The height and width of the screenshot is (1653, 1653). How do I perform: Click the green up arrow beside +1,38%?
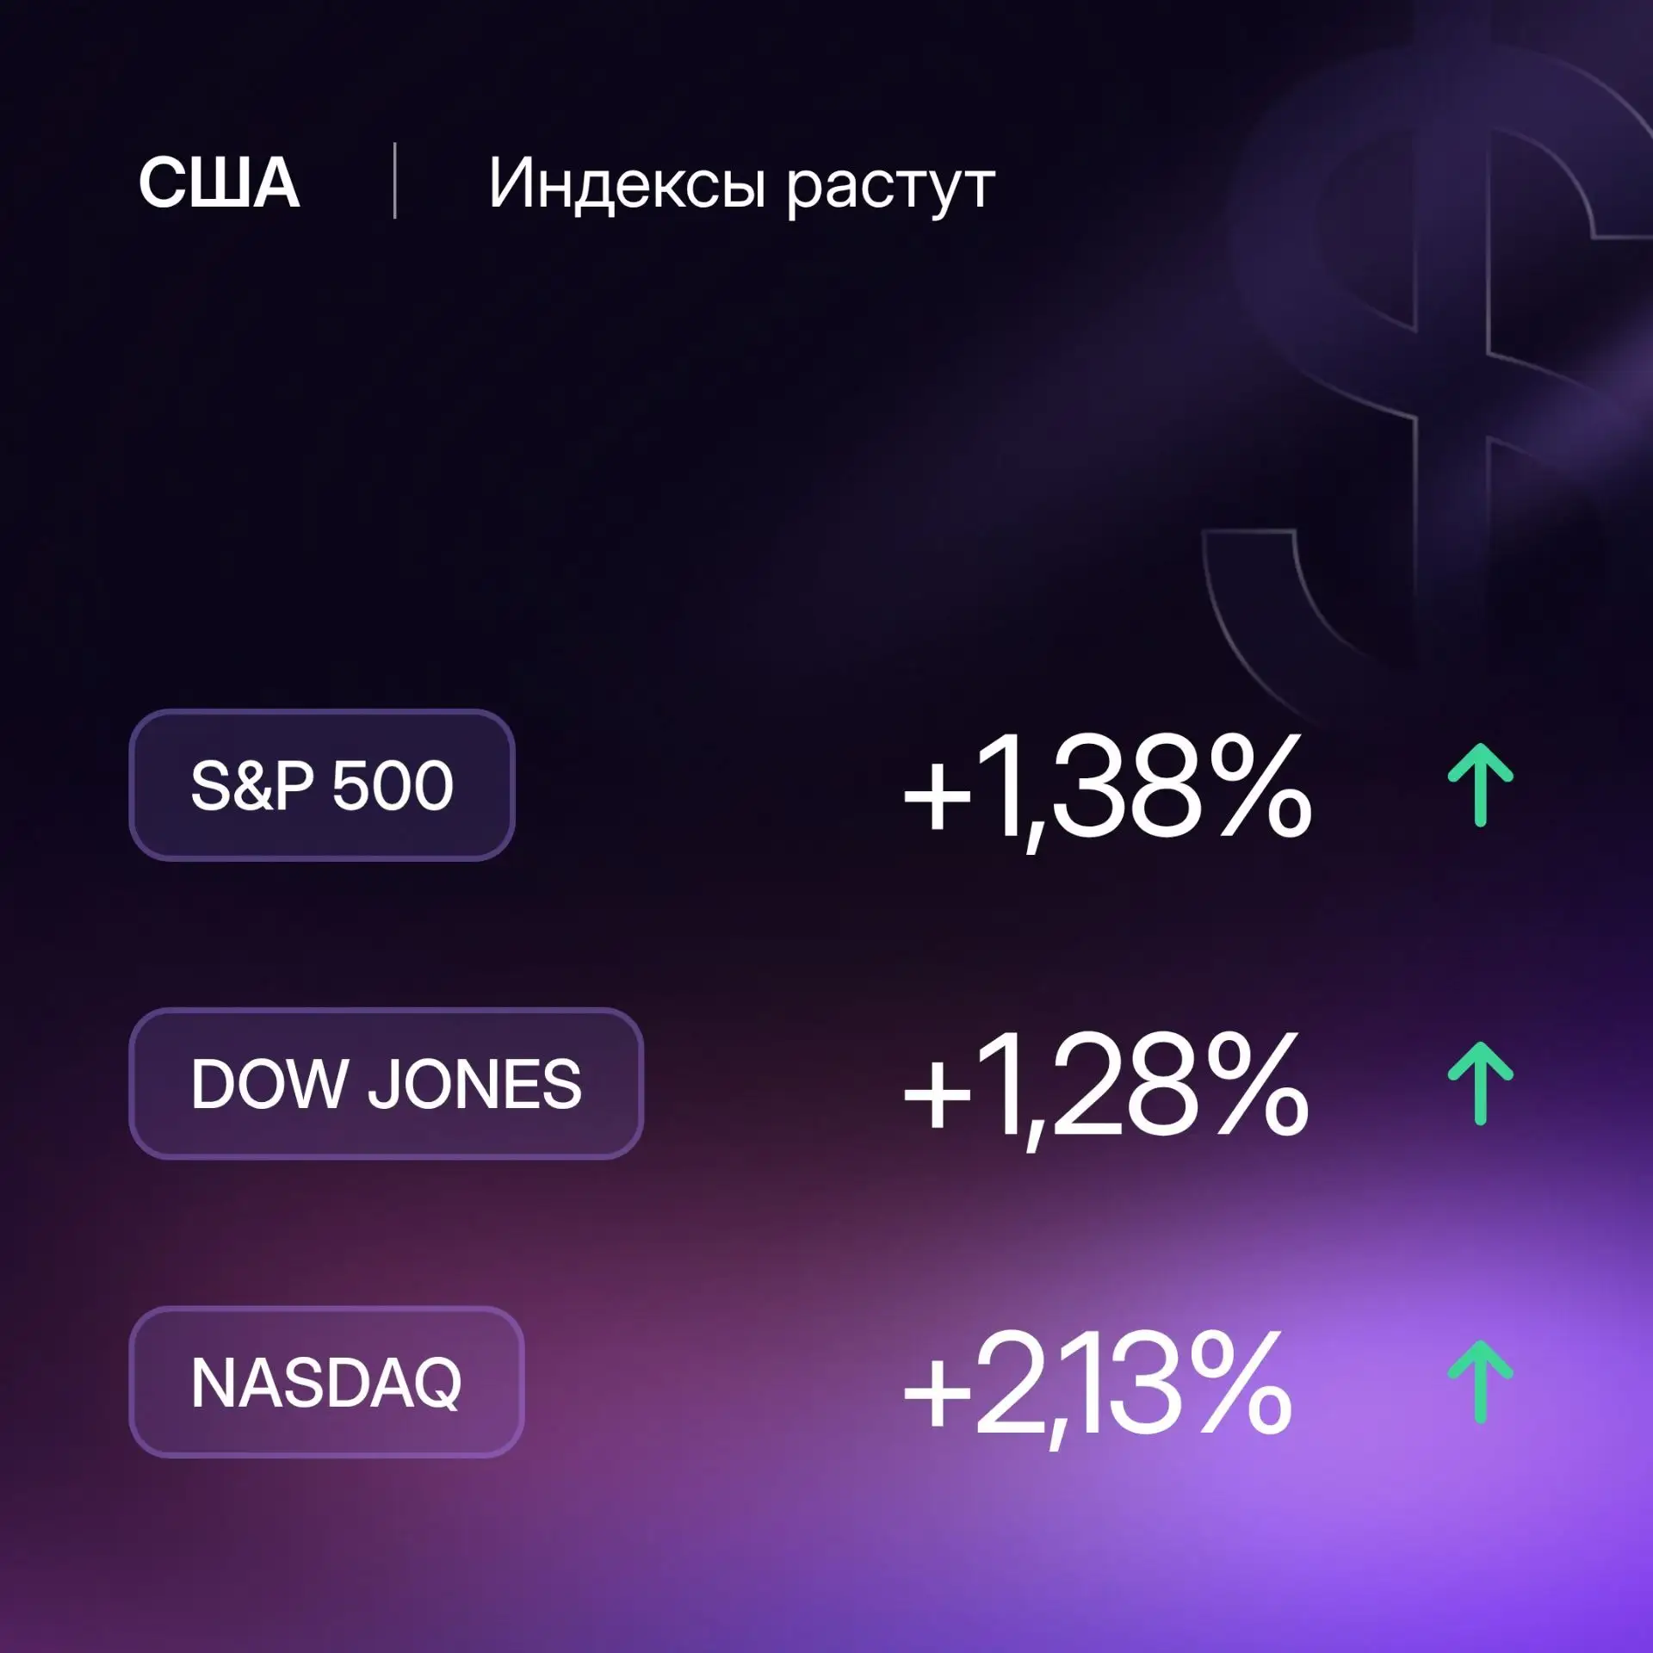tap(1480, 784)
